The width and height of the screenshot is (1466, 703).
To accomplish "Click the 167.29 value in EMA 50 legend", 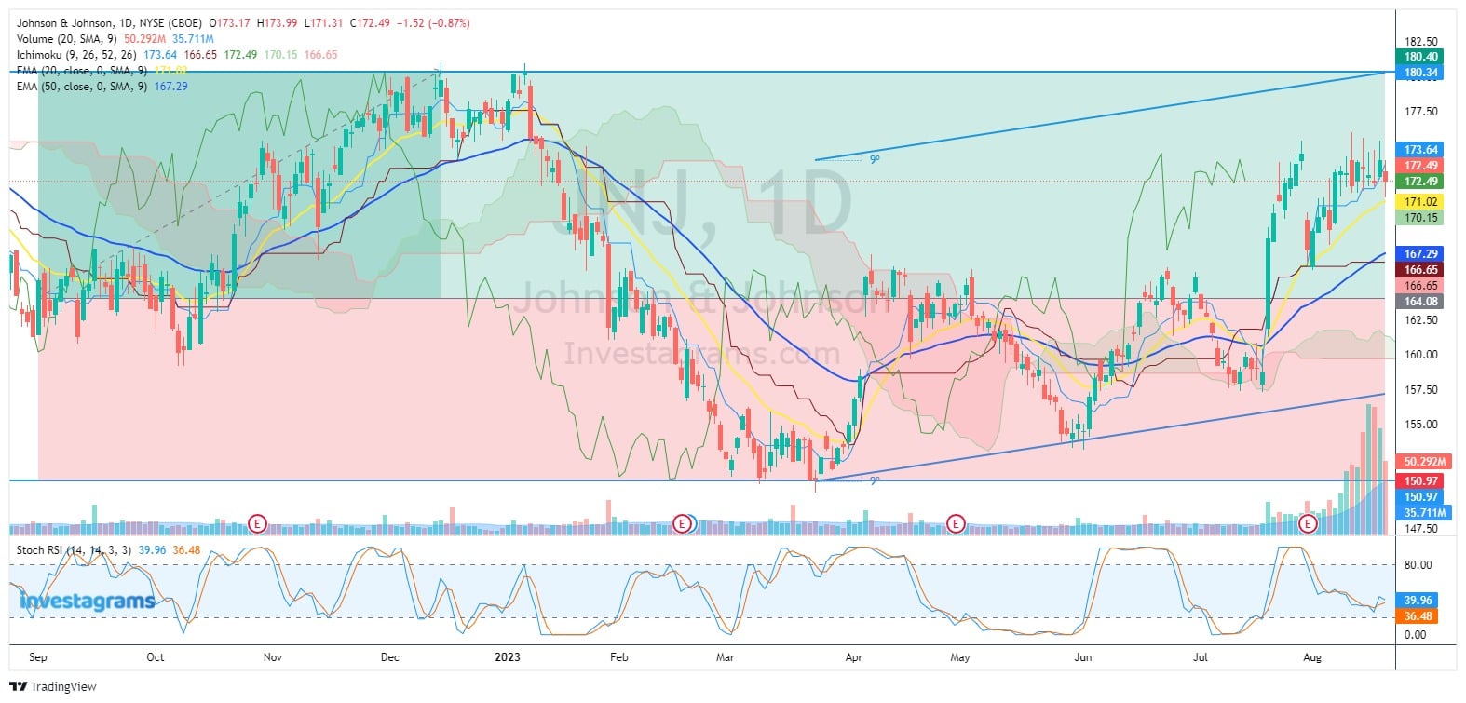I will pos(170,87).
